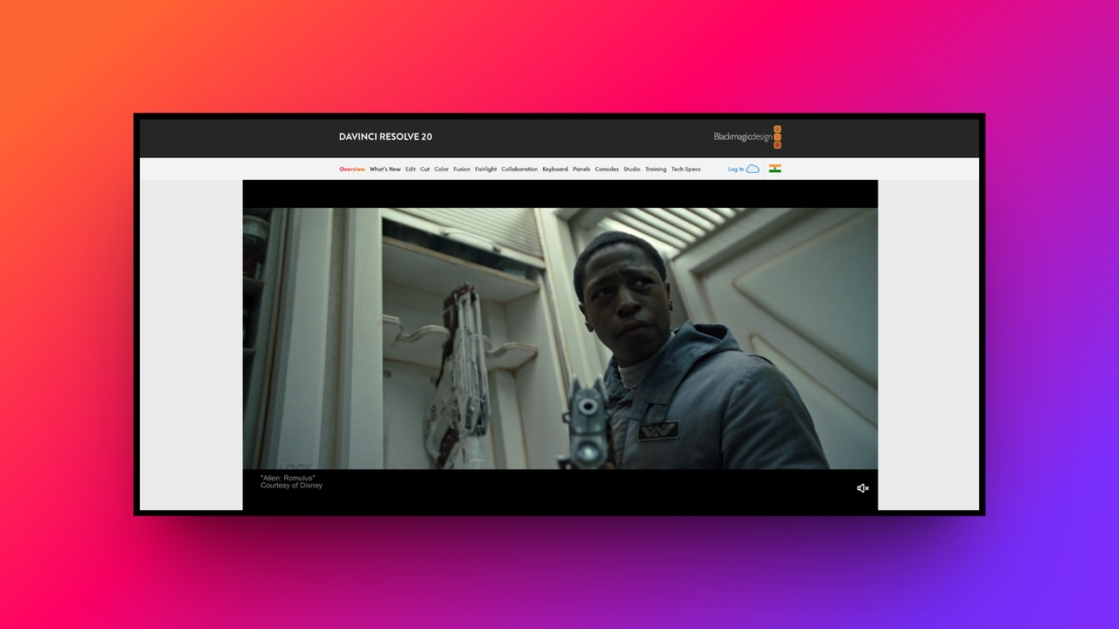Click the cloud icon beside Log In

pyautogui.click(x=753, y=169)
